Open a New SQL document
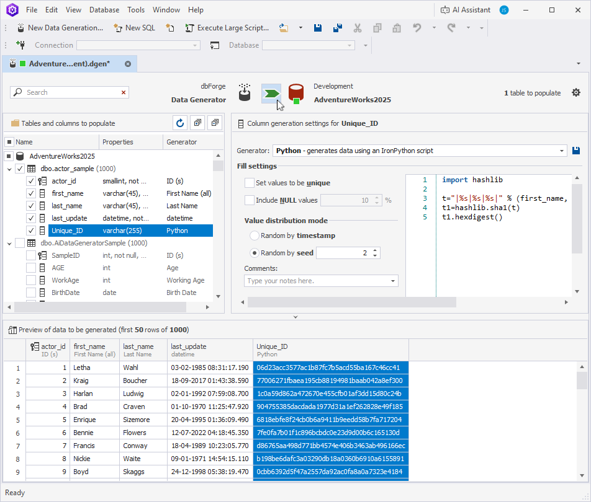The width and height of the screenshot is (591, 502). point(135,28)
